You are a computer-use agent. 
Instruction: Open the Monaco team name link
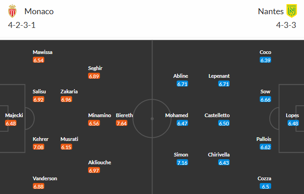coord(39,11)
